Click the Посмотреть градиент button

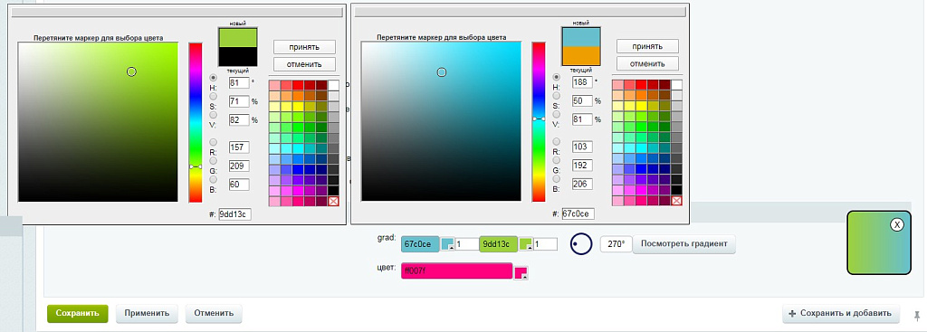pyautogui.click(x=684, y=244)
